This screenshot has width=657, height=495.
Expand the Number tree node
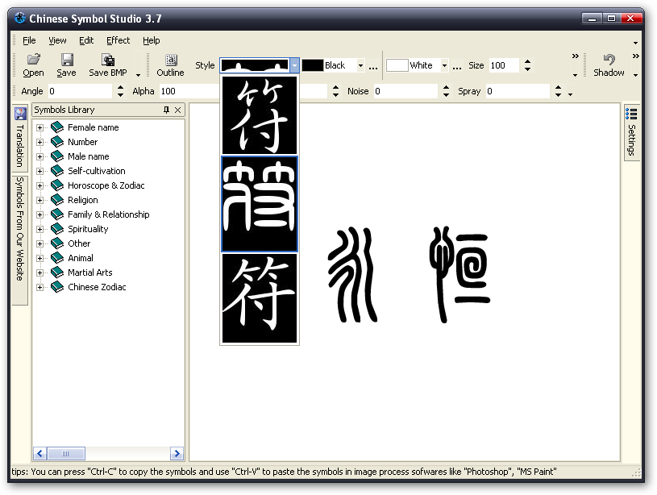coord(40,142)
